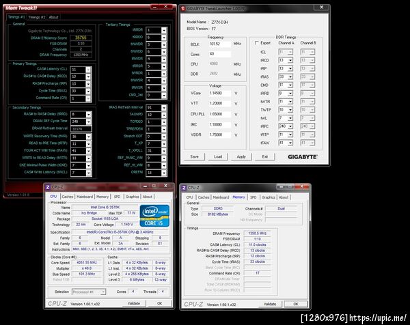Click the Intel Core i5 3570K name field
The height and width of the screenshot is (325, 410).
tap(105, 207)
